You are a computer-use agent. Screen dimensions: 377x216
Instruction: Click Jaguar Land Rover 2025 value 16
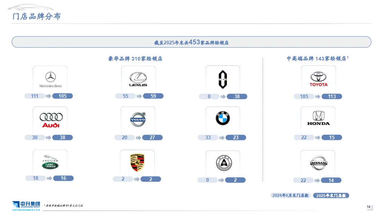coord(63,178)
